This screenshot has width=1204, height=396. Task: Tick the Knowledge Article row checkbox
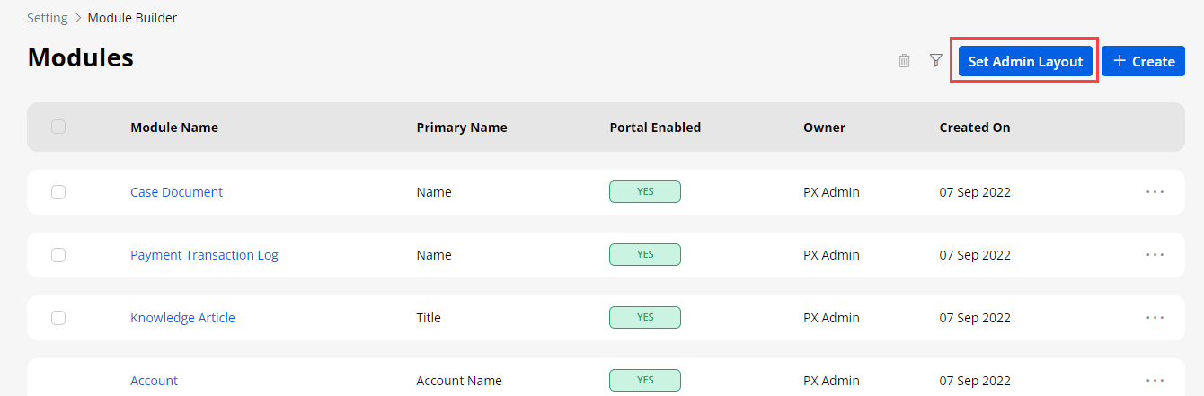click(x=58, y=318)
